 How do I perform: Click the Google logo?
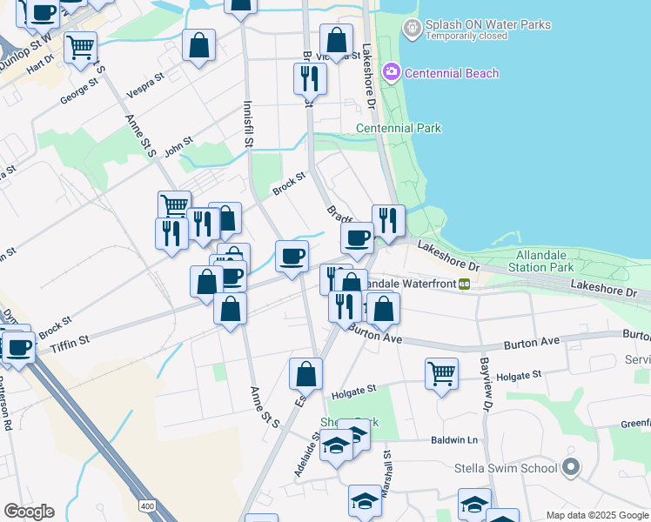[x=29, y=512]
